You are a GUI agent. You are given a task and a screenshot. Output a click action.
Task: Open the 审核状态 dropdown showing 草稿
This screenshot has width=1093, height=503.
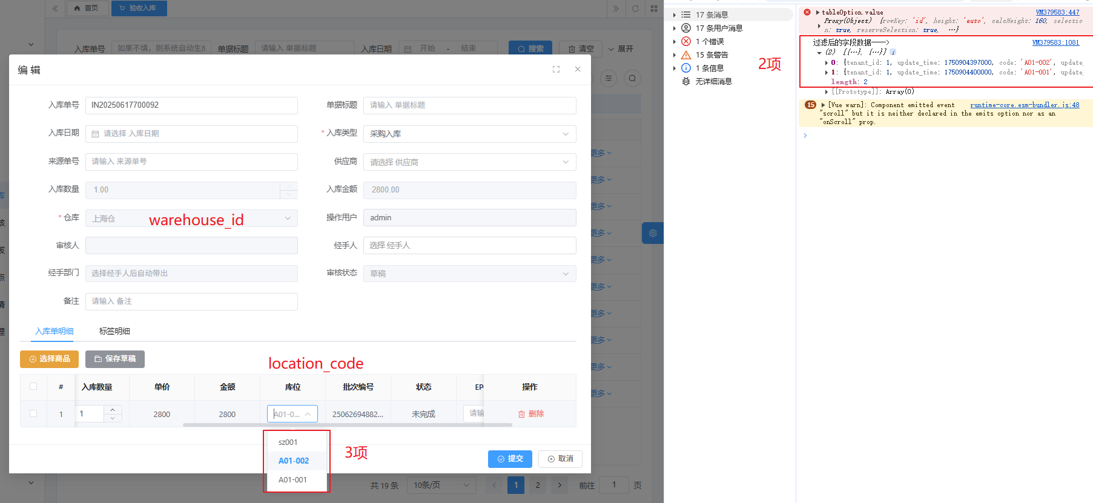coord(469,274)
